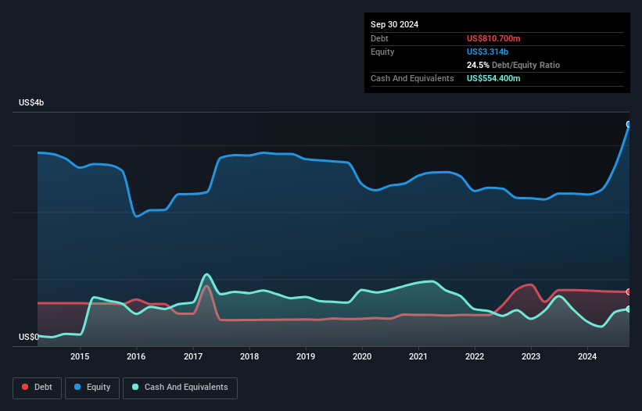Click the US$4b y-axis label

(x=31, y=102)
